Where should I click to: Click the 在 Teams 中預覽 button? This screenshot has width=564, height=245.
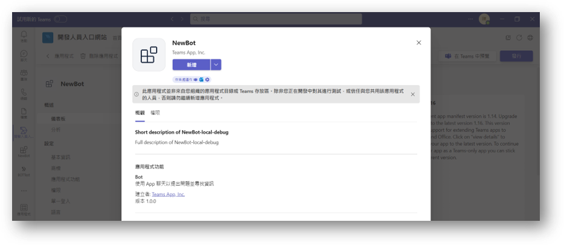pos(467,56)
